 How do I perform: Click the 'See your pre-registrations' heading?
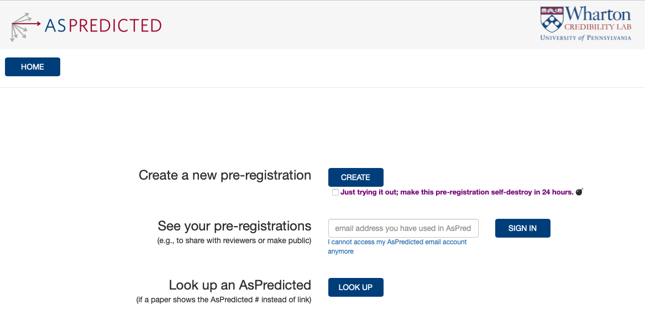click(234, 226)
